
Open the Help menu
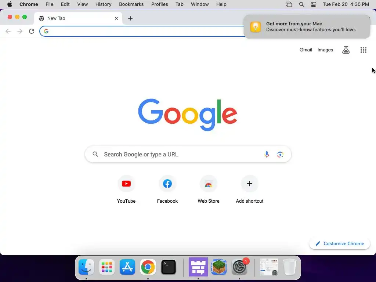point(221,4)
